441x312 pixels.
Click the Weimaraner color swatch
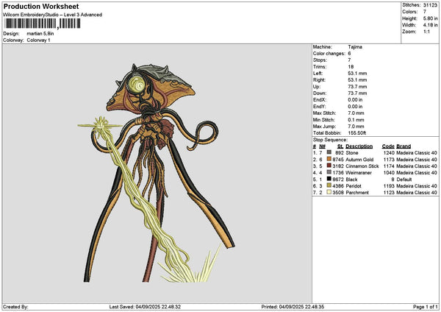pyautogui.click(x=329, y=172)
